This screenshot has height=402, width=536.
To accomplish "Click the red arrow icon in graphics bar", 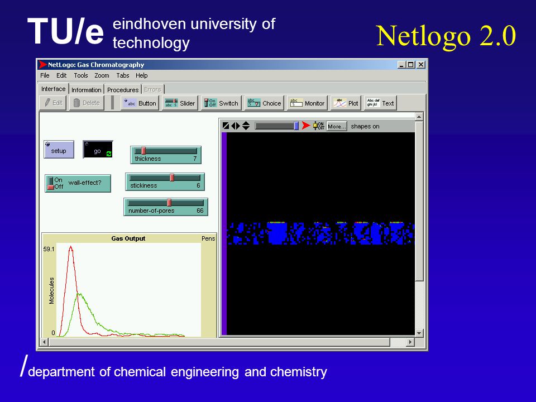I will pos(307,126).
